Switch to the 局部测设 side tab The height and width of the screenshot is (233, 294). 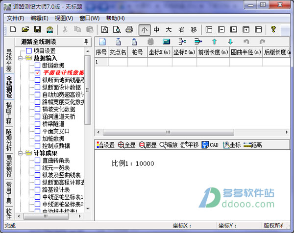[x=9, y=166]
